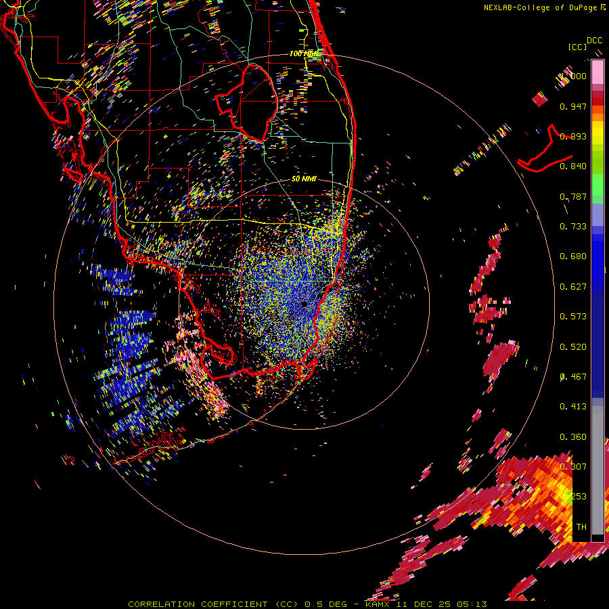Click the 0.627 scale value
Viewport: 609px width, 609px height.
point(573,287)
